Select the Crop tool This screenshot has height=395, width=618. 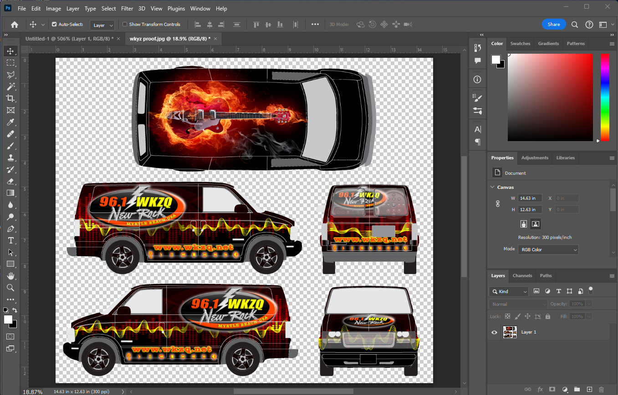coord(10,98)
